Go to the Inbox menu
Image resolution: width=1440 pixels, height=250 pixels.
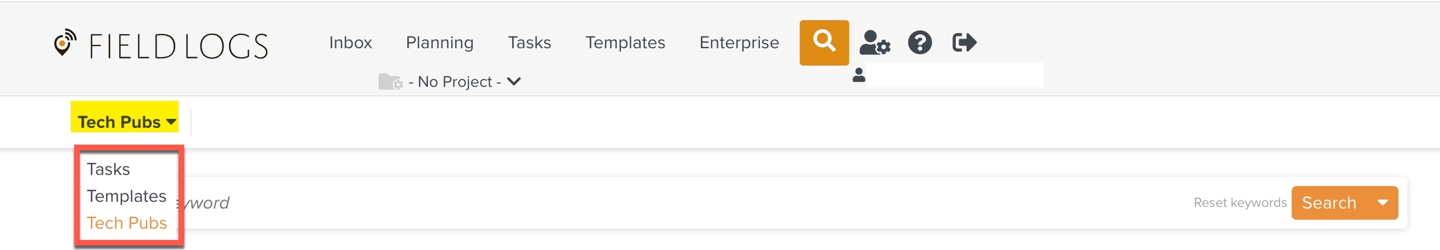(x=350, y=43)
